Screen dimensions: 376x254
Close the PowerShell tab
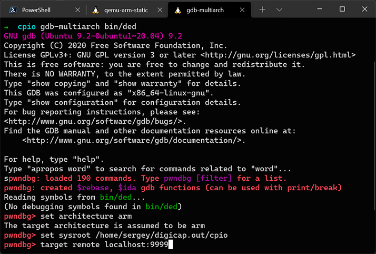click(x=78, y=9)
